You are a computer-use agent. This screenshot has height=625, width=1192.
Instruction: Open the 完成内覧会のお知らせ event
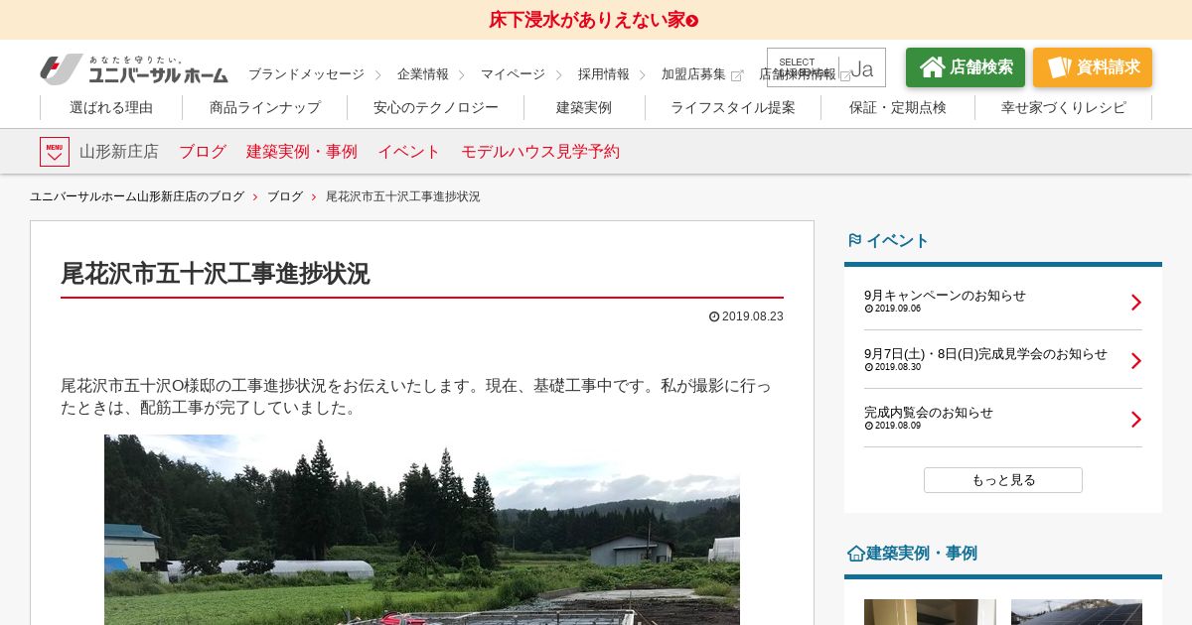pyautogui.click(x=929, y=413)
